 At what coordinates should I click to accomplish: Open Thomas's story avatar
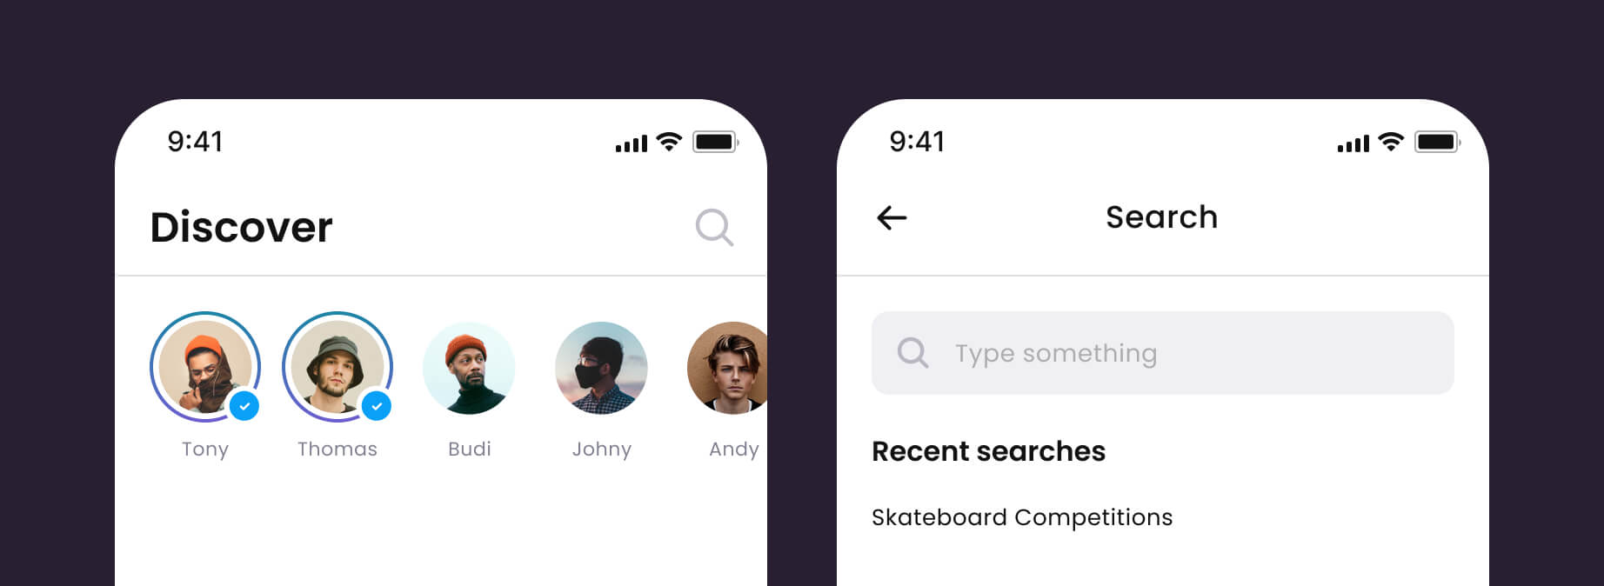tap(338, 367)
